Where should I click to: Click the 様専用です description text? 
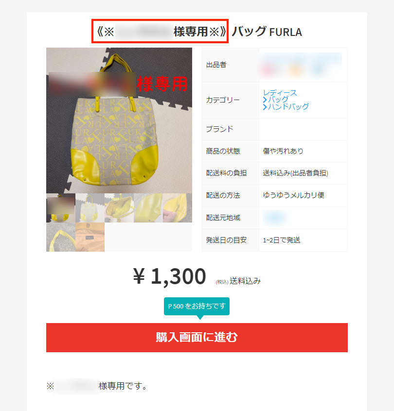[x=122, y=386]
